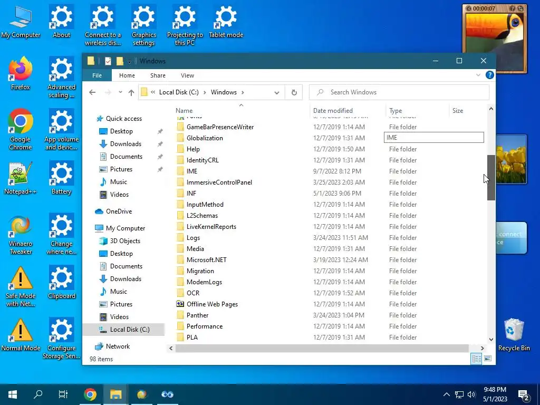Open Tablet mode desktop shortcut
The image size is (540, 405).
tap(226, 22)
